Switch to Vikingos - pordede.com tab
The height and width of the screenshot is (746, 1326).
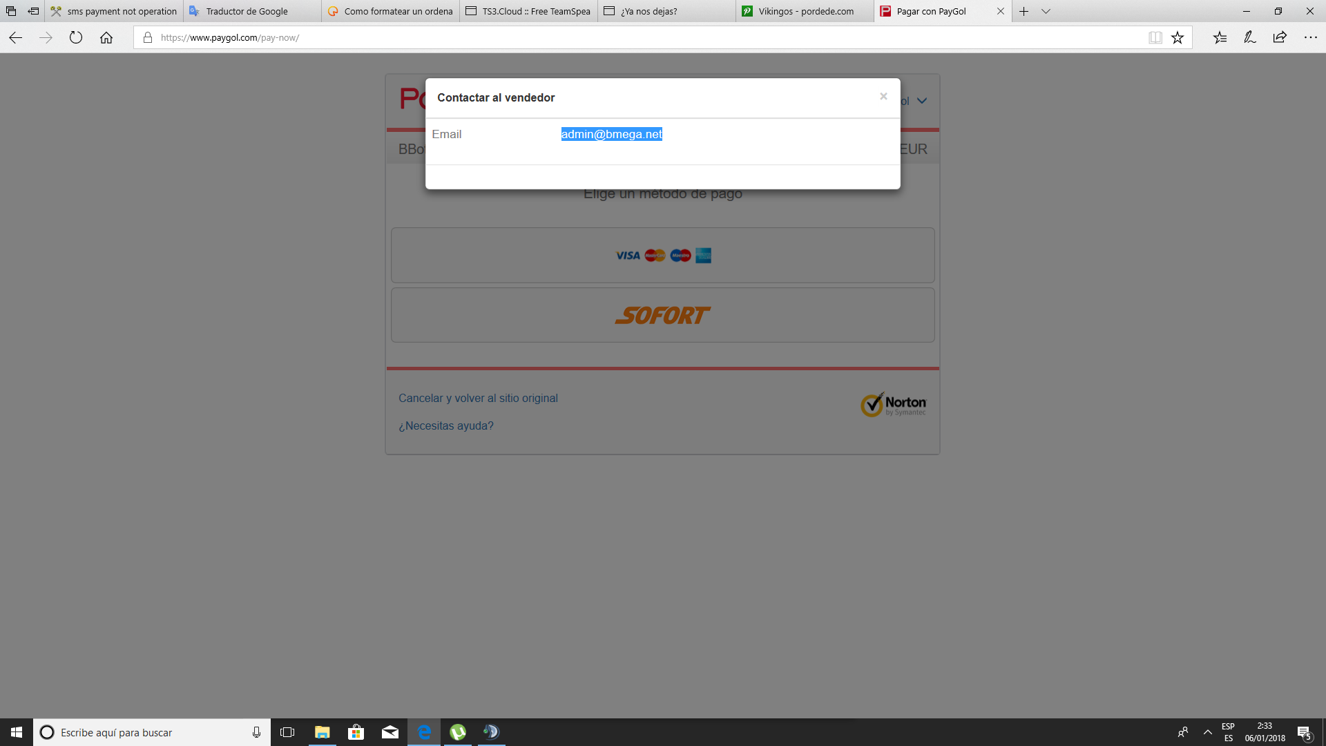click(805, 11)
